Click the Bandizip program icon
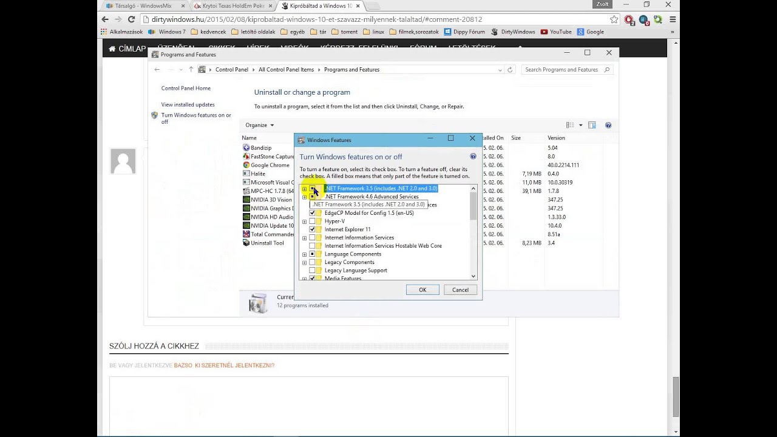This screenshot has width=777, height=437. point(246,147)
